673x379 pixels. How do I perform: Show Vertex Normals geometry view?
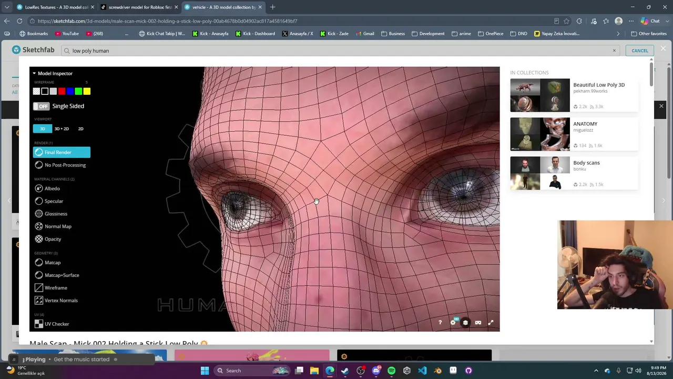click(x=56, y=301)
